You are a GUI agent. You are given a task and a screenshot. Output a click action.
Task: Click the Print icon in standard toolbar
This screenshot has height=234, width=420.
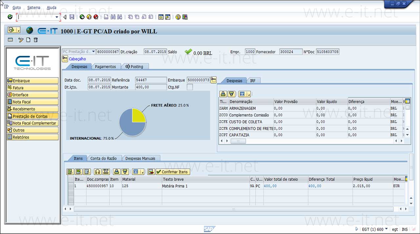click(x=106, y=17)
